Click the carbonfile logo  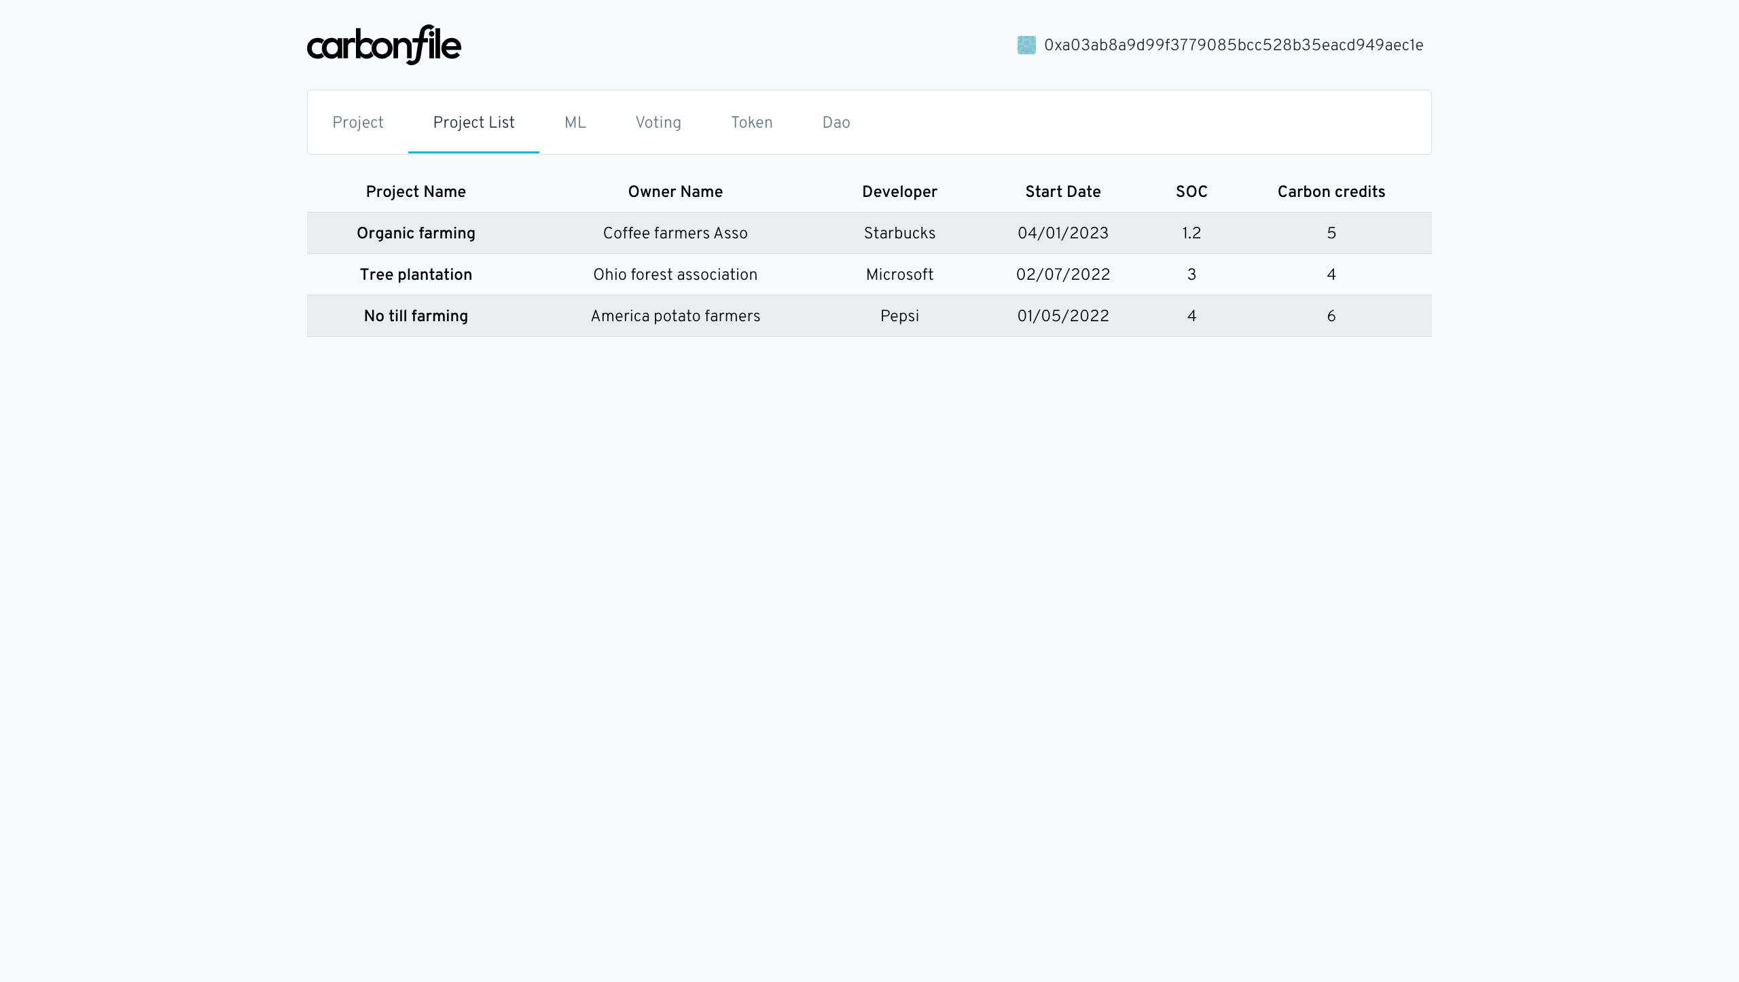click(384, 45)
